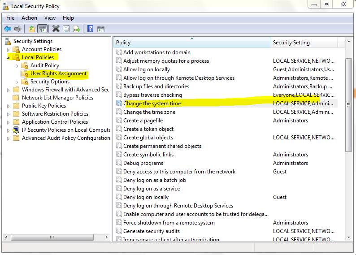This screenshot has width=356, height=255.
Task: Select the Change the time zone policy
Action: (x=149, y=112)
